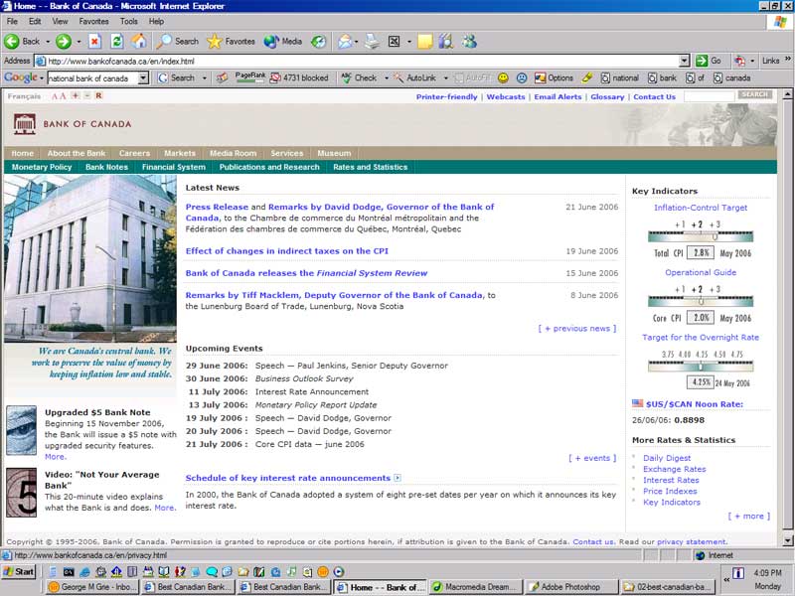Click the Print icon in toolbar
This screenshot has height=596, width=795.
coord(372,42)
